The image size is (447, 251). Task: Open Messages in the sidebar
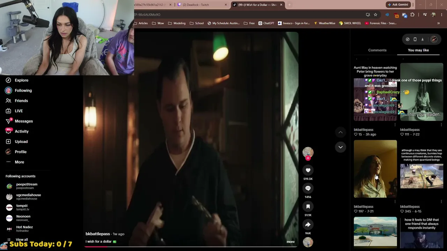click(x=19, y=121)
